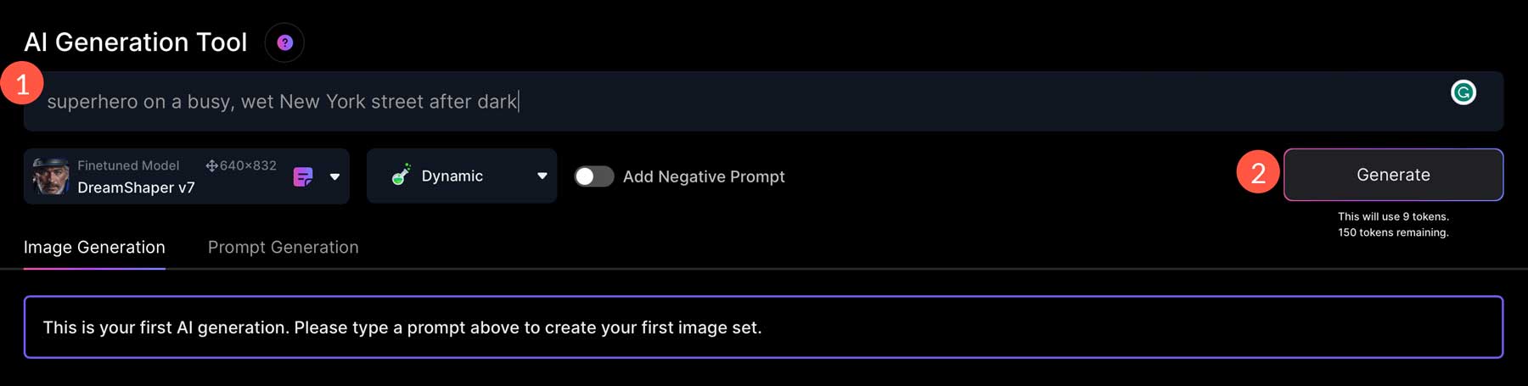
Task: Click the red step 2 marker
Action: [x=1258, y=172]
